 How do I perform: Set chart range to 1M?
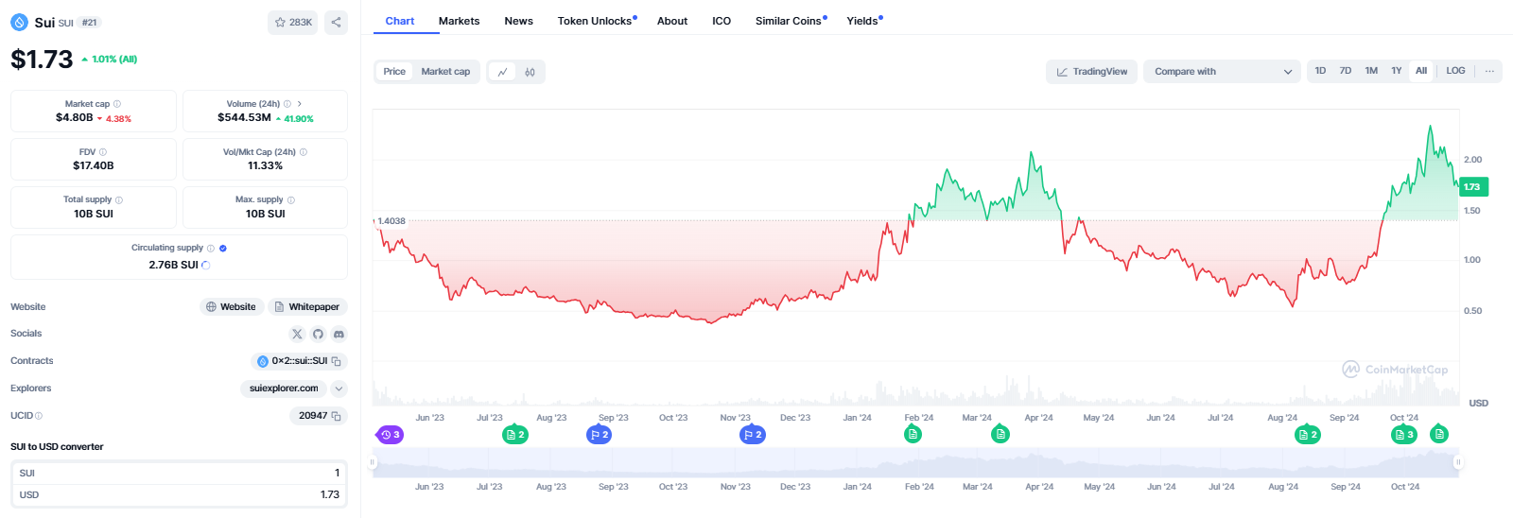(x=1371, y=71)
